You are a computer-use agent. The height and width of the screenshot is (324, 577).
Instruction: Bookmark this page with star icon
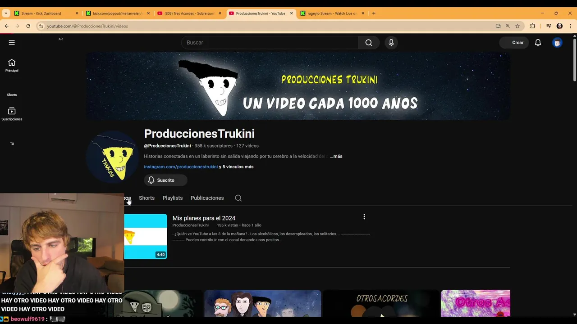pos(517,26)
